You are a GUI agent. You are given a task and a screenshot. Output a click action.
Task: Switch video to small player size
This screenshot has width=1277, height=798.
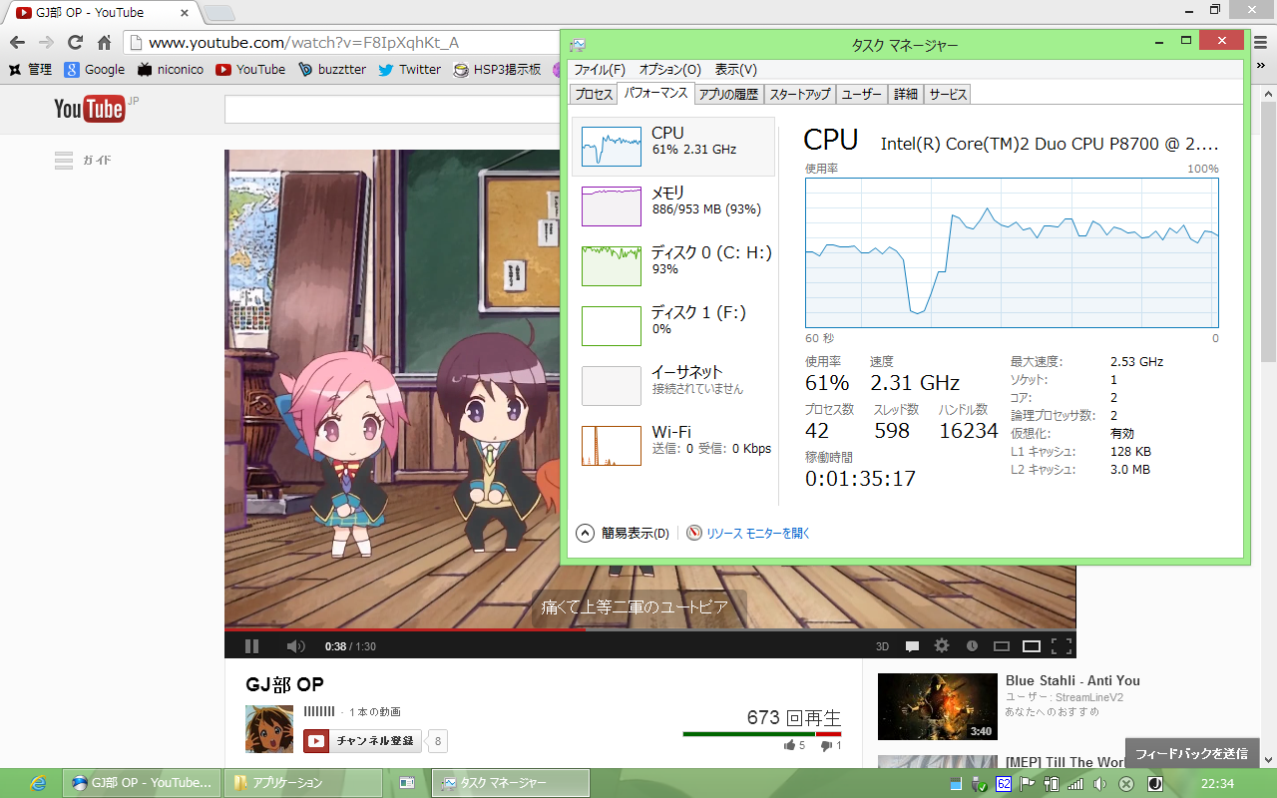coord(1002,646)
